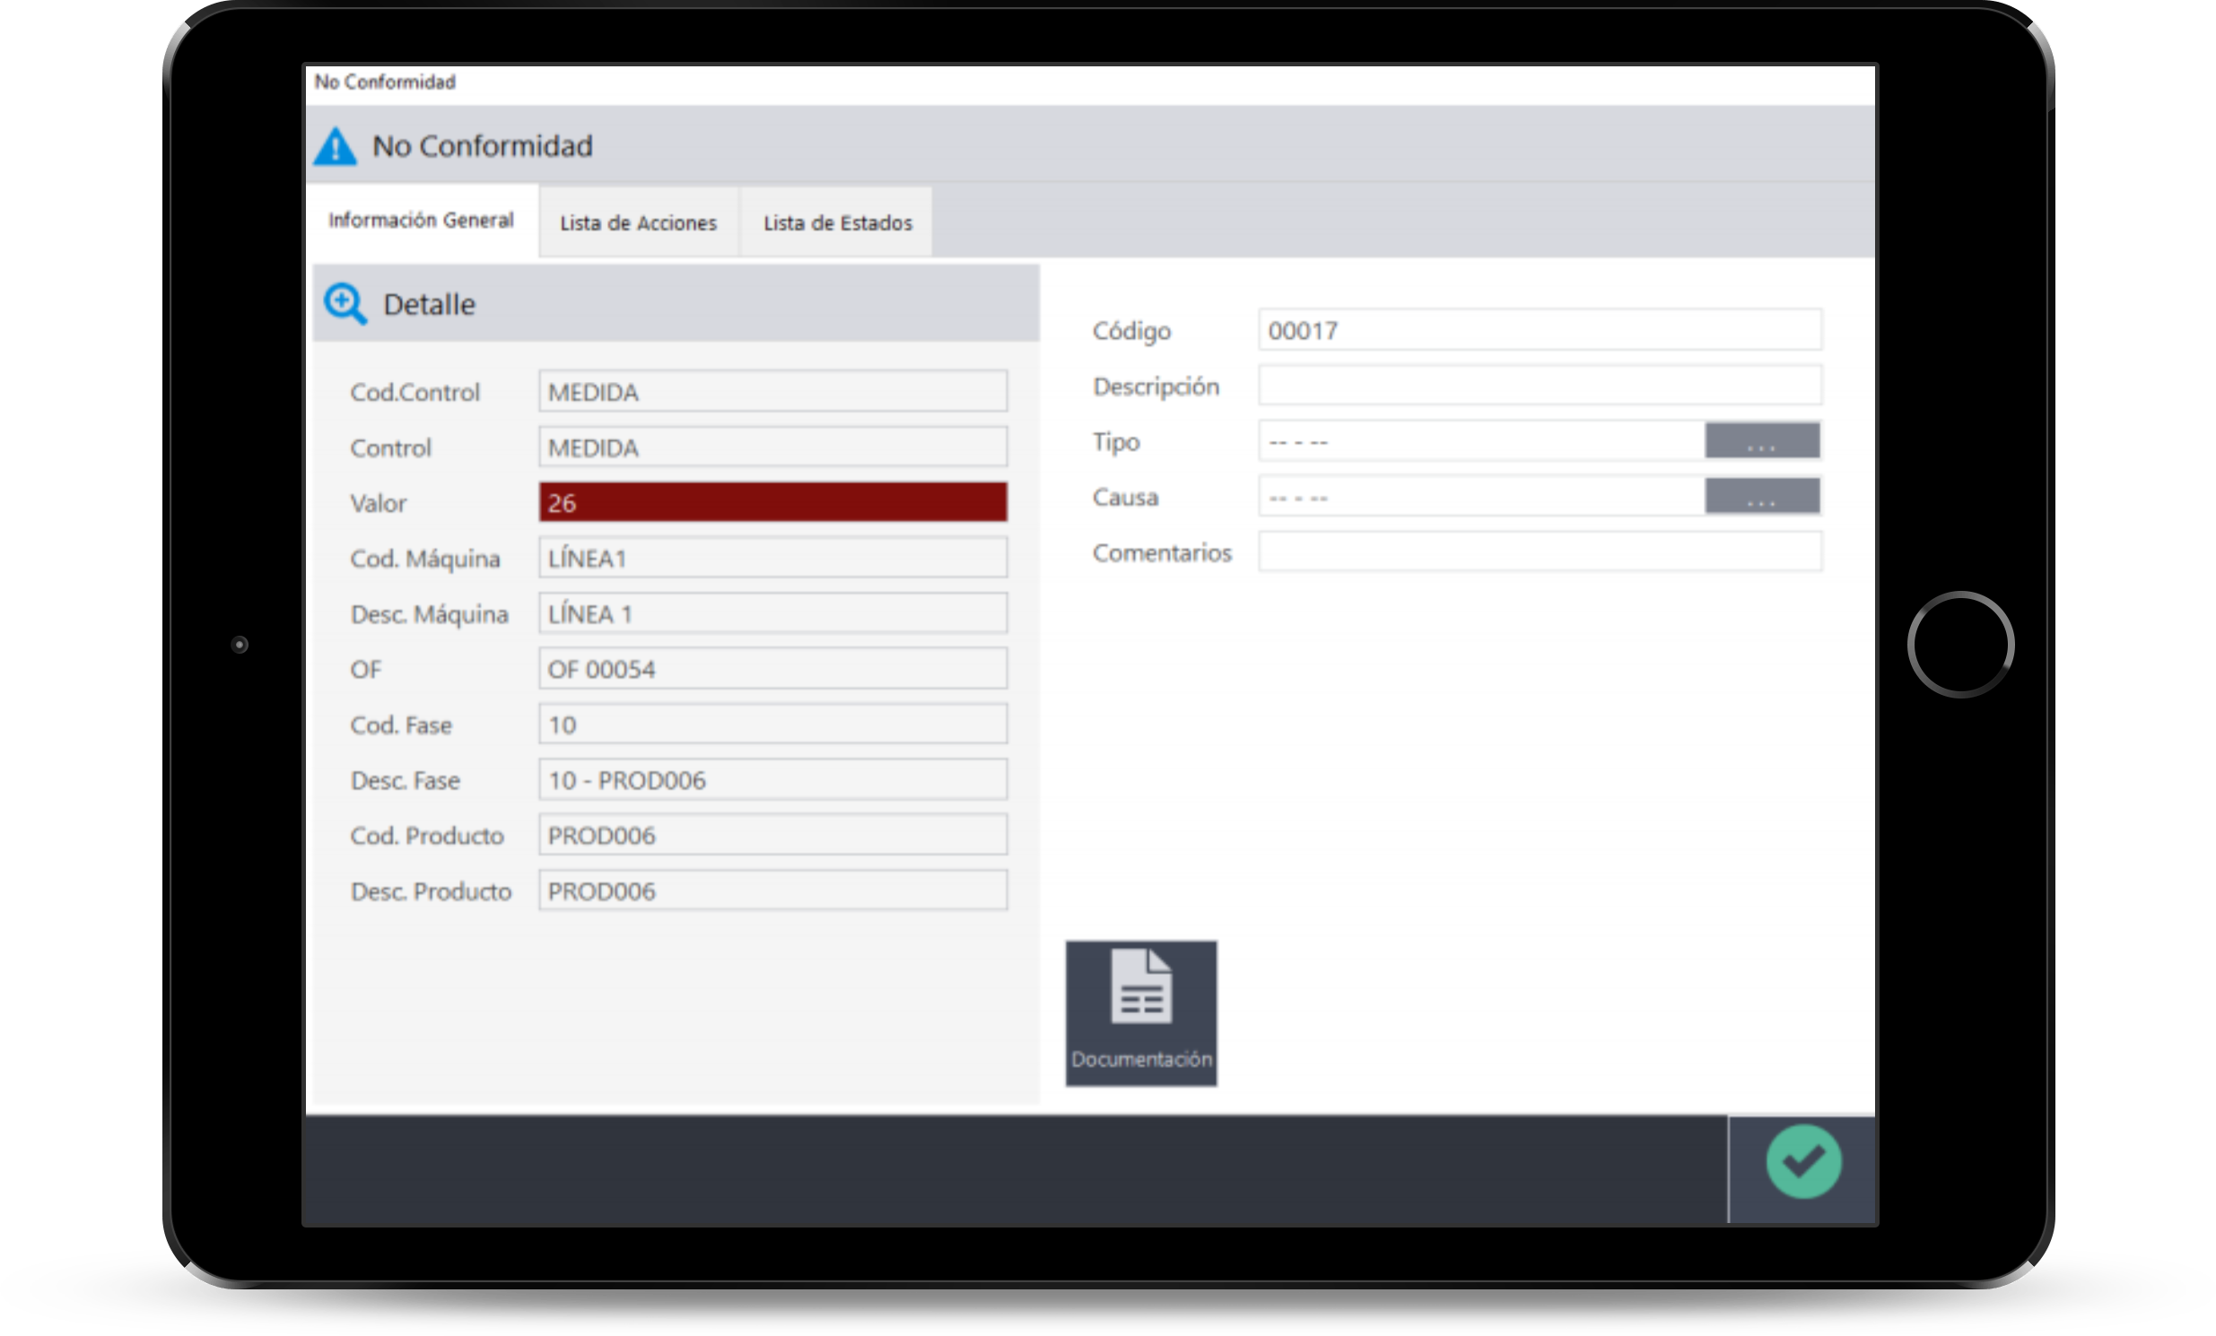The image size is (2216, 1336).
Task: Select the OF field with OF 00054
Action: pyautogui.click(x=772, y=669)
